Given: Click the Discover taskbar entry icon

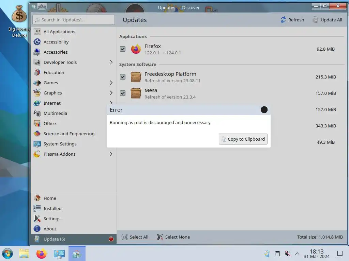Looking at the screenshot, I should (77, 254).
